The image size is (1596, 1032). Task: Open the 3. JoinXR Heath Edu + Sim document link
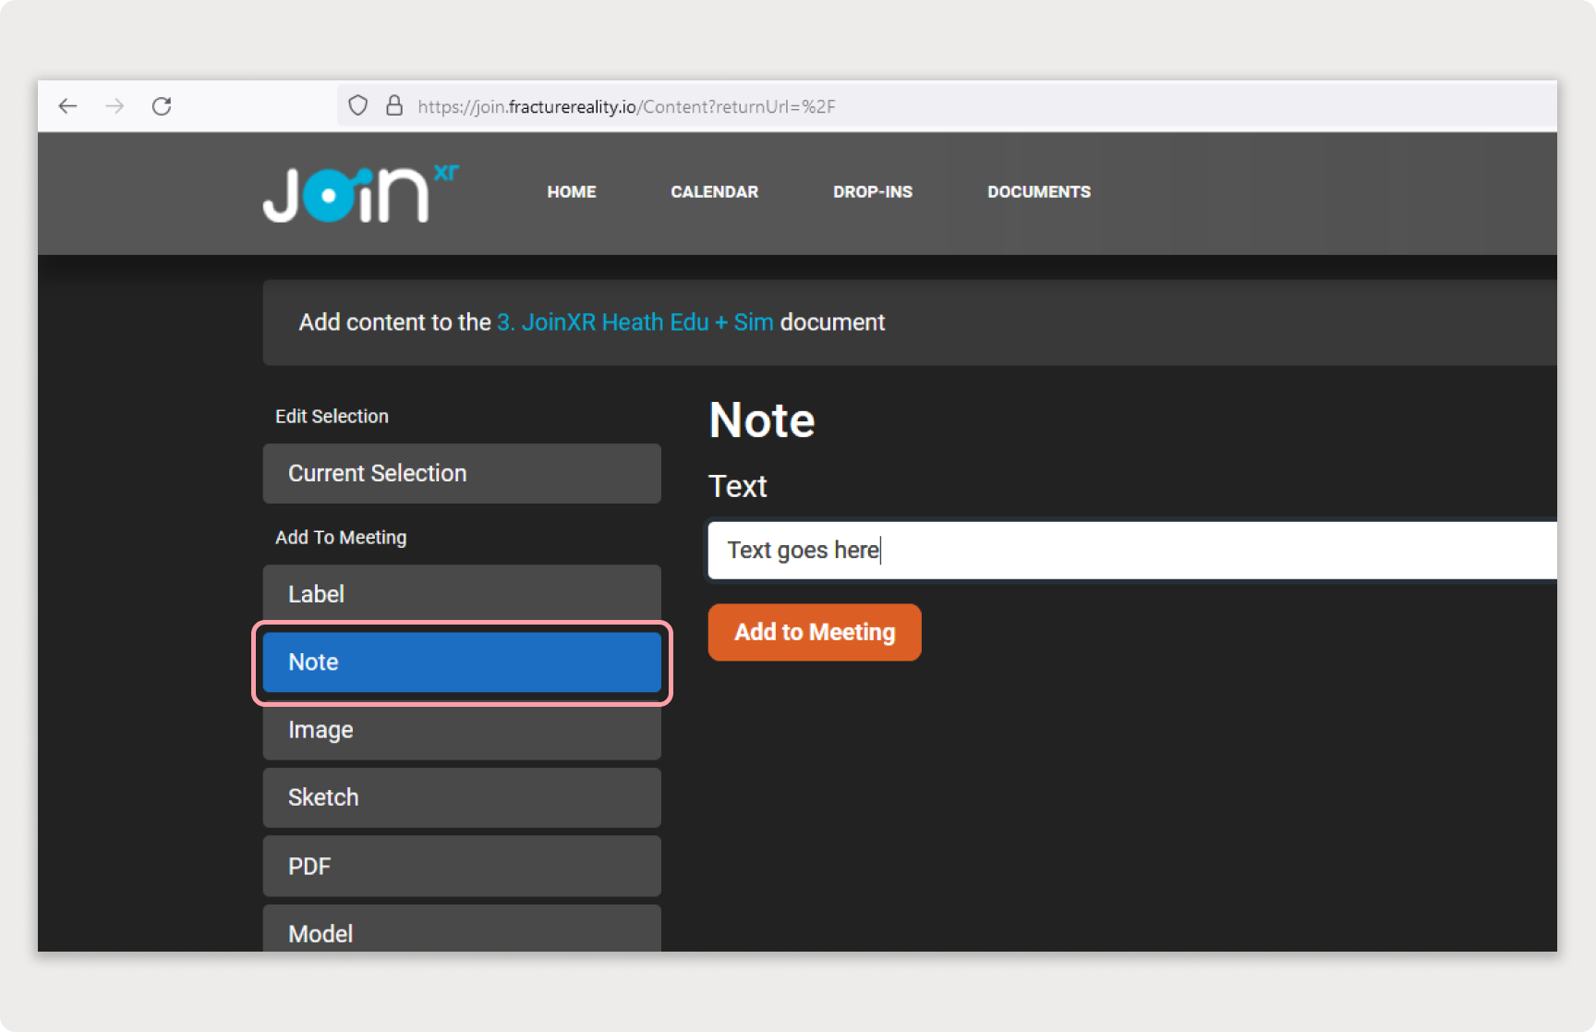click(634, 322)
